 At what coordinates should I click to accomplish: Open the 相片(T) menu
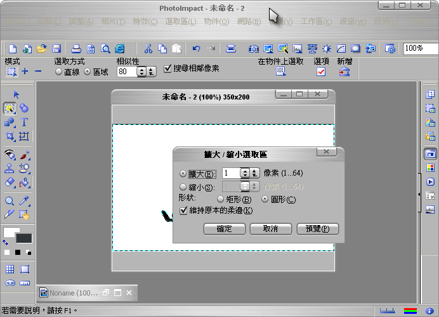(113, 22)
